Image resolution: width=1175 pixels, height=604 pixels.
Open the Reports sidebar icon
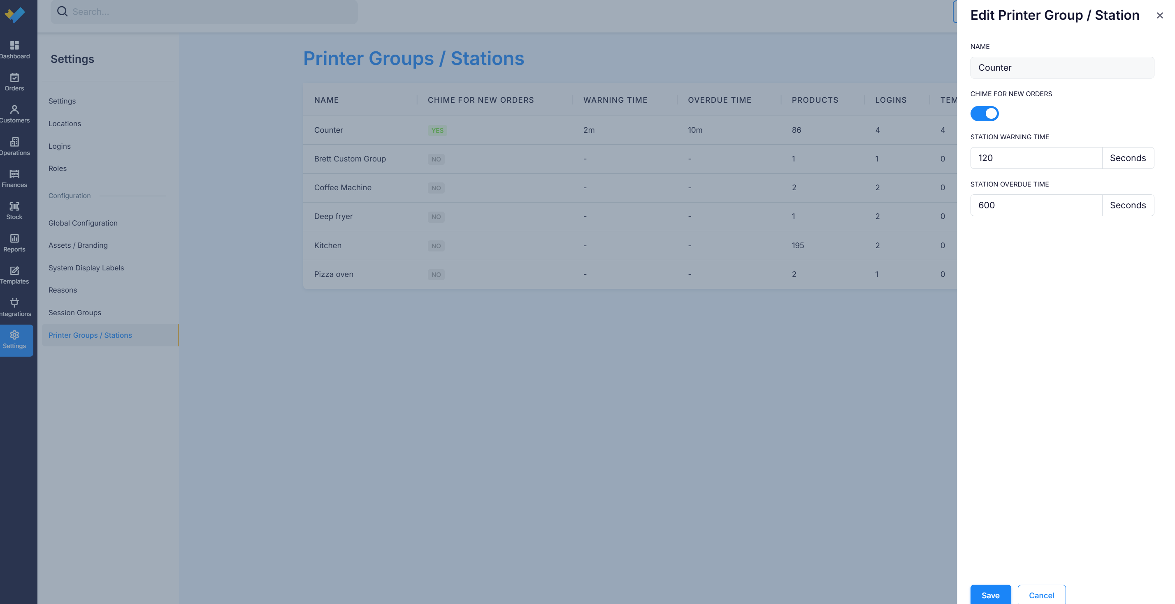pyautogui.click(x=14, y=243)
